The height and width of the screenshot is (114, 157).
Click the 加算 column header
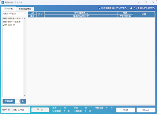point(144,14)
